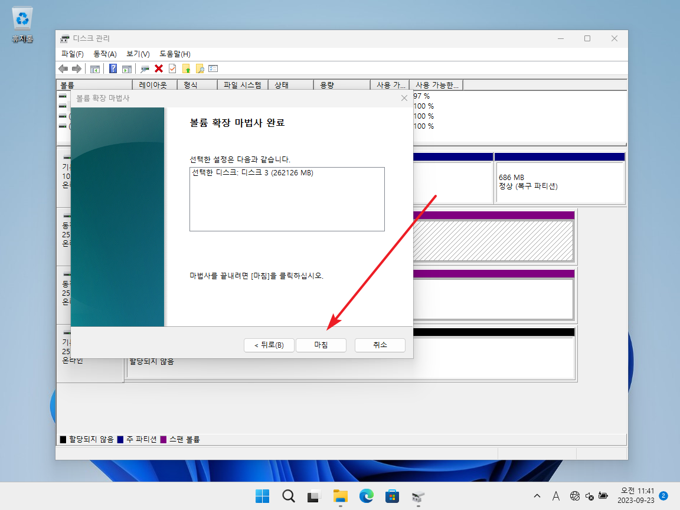Open the Recycle Bin desktop icon
Image resolution: width=680 pixels, height=510 pixels.
(x=22, y=25)
